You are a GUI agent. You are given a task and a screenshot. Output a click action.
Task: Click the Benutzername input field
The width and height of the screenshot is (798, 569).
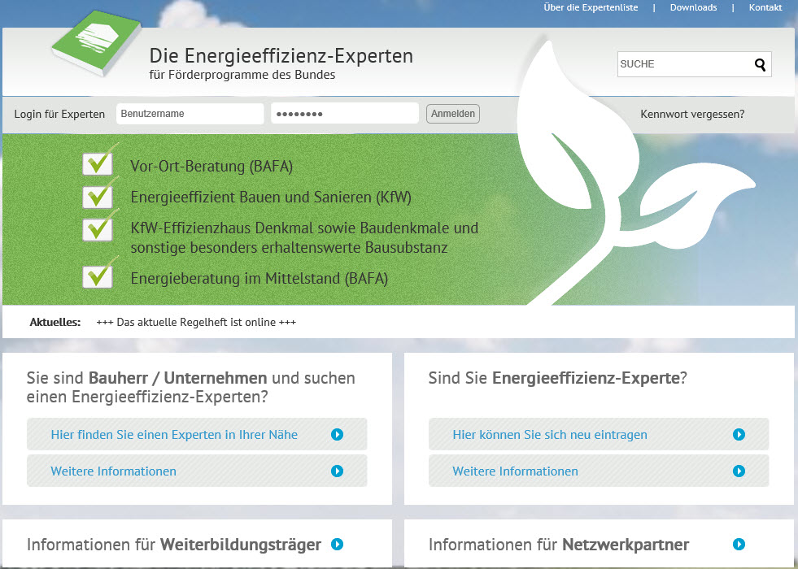tap(190, 113)
